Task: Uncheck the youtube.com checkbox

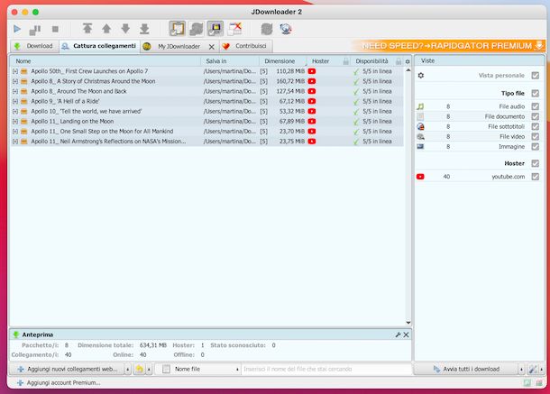Action: click(x=535, y=177)
